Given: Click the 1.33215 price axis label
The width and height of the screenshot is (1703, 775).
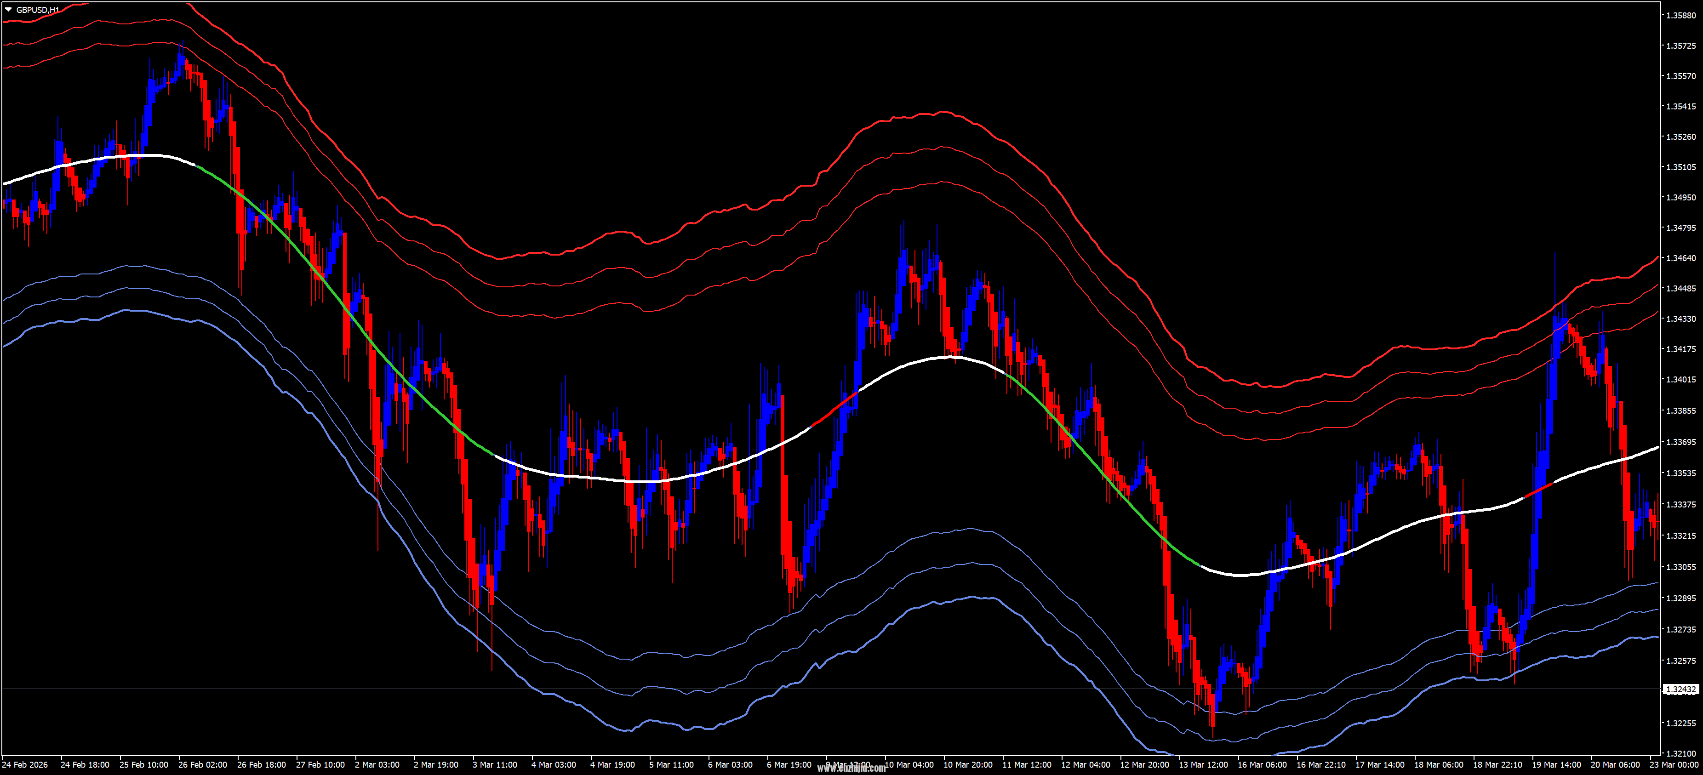Looking at the screenshot, I should click(x=1681, y=535).
